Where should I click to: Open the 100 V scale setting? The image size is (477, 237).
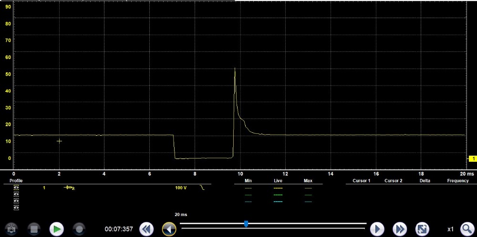(181, 188)
